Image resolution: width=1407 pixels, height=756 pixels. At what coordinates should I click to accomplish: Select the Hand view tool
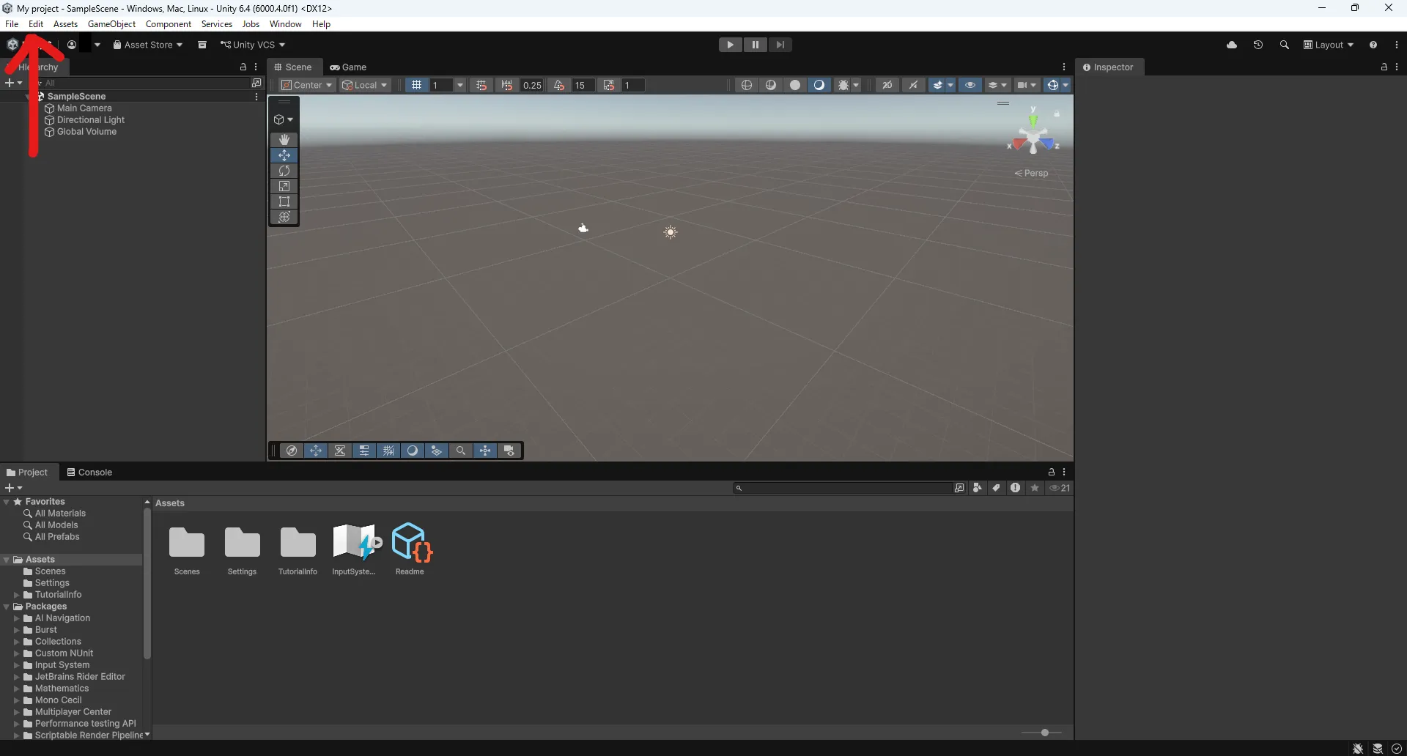(x=284, y=139)
